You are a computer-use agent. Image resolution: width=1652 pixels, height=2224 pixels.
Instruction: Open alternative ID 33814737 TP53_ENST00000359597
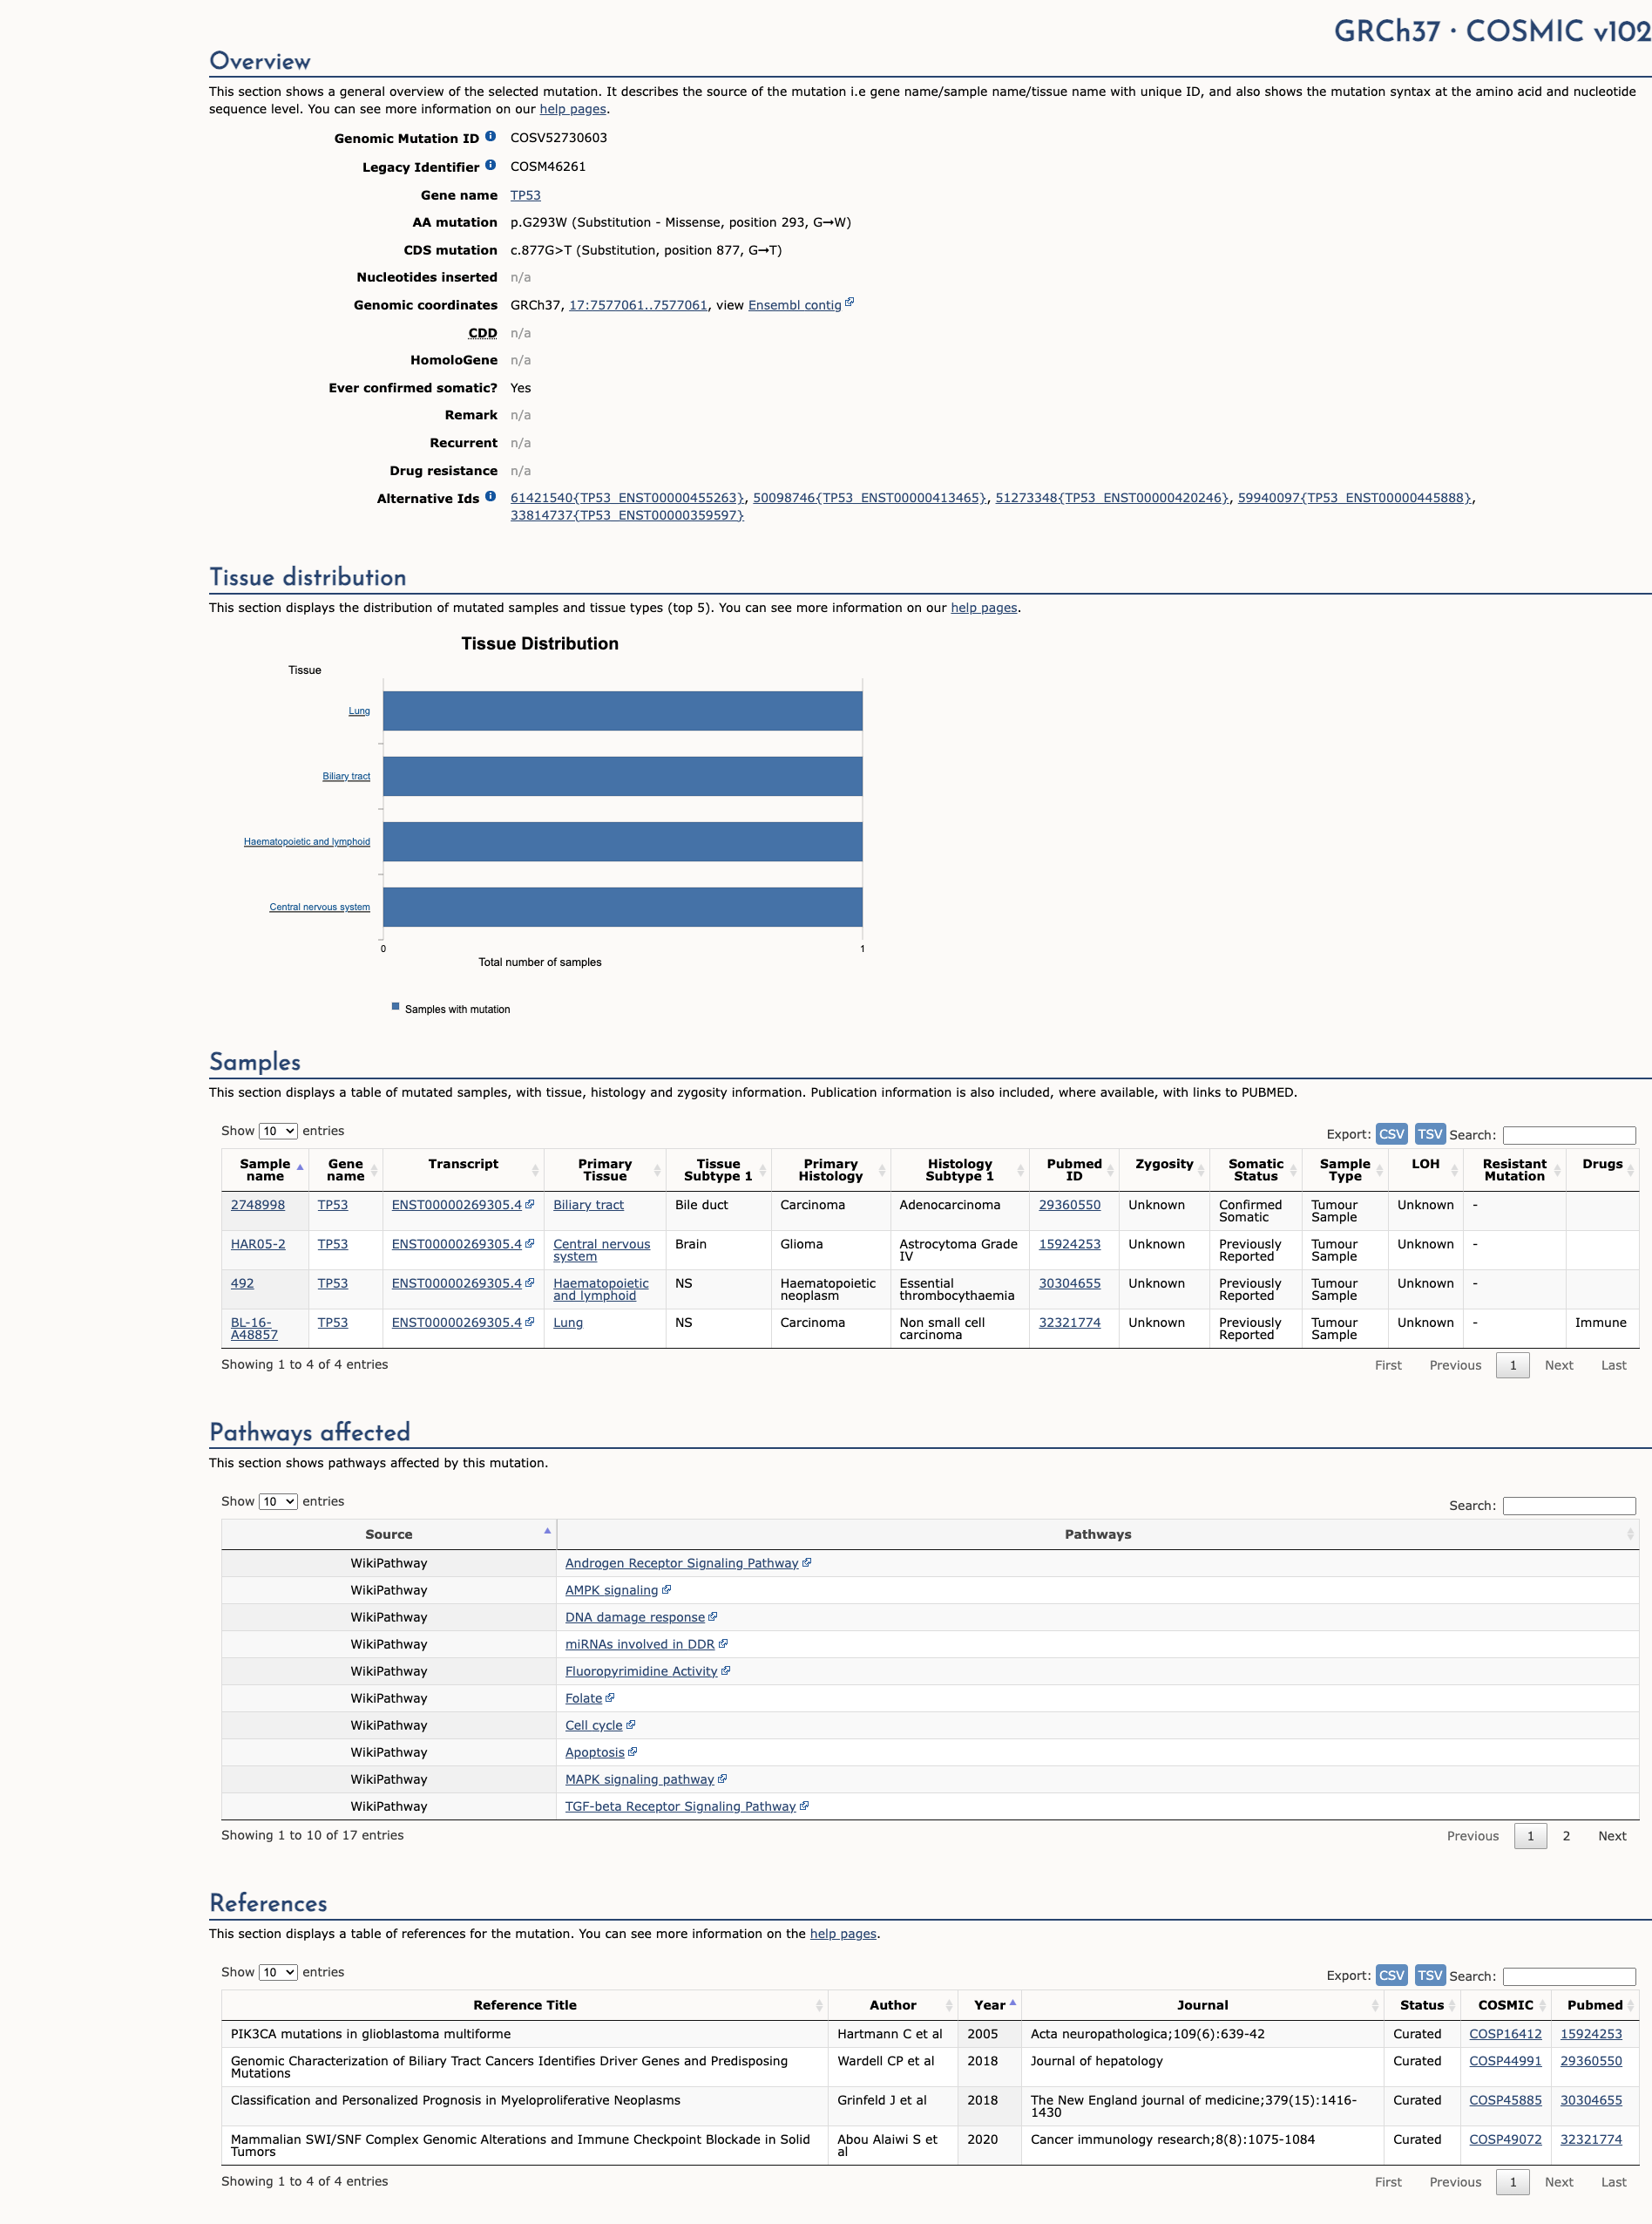[x=627, y=516]
